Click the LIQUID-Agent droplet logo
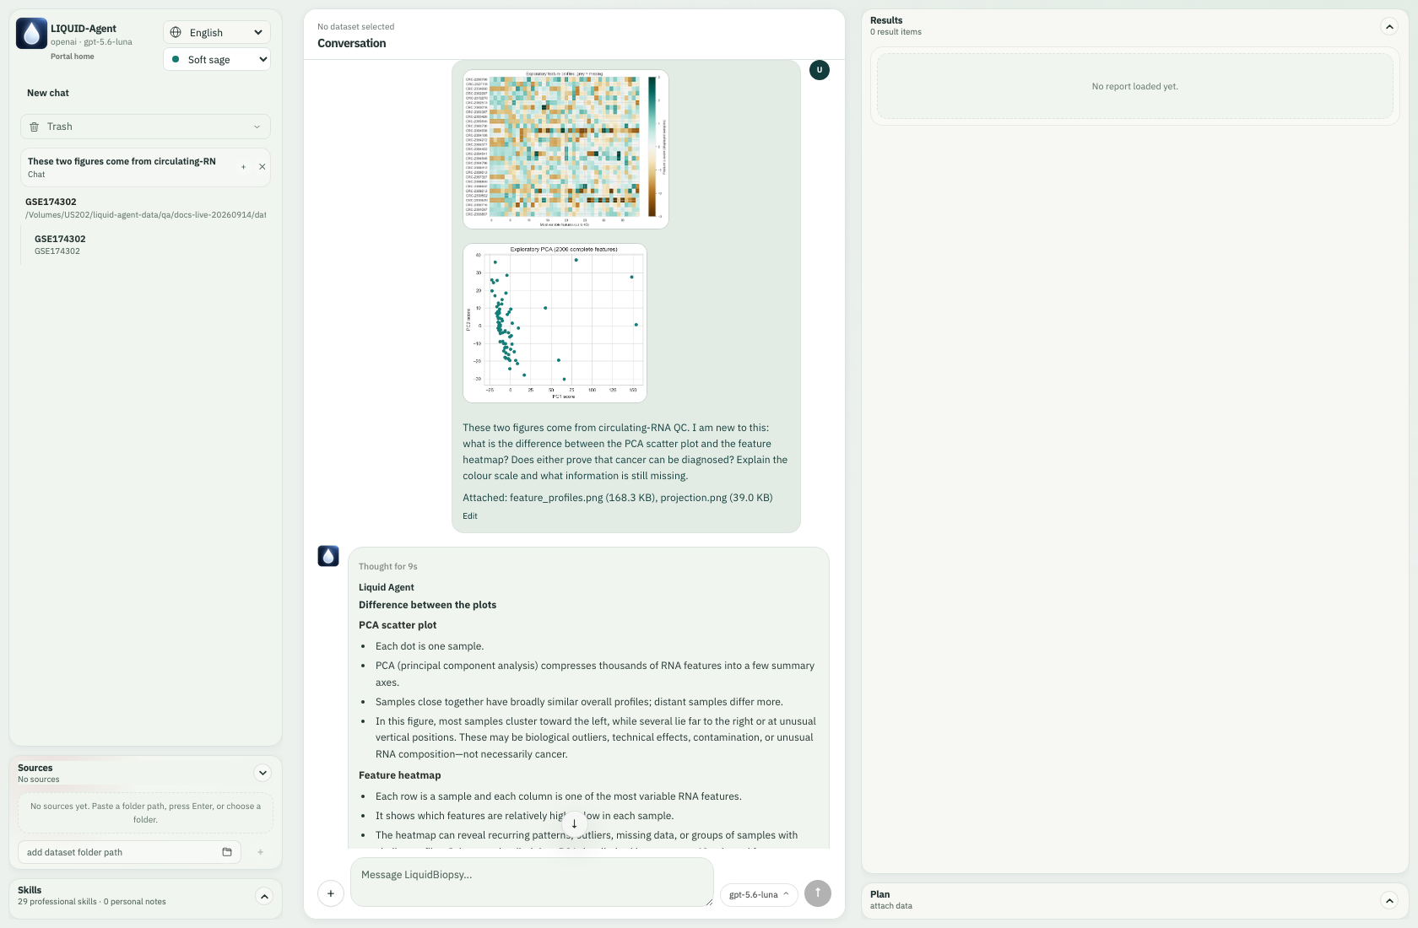Screen dimensions: 1418x928 [31, 34]
